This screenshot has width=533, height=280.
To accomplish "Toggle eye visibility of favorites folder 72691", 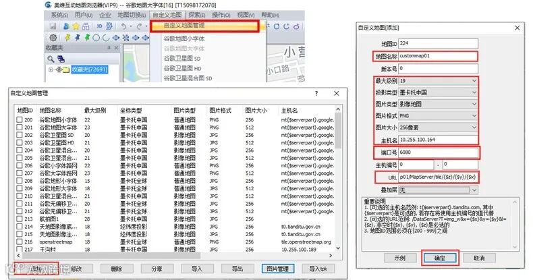I will tap(59, 69).
